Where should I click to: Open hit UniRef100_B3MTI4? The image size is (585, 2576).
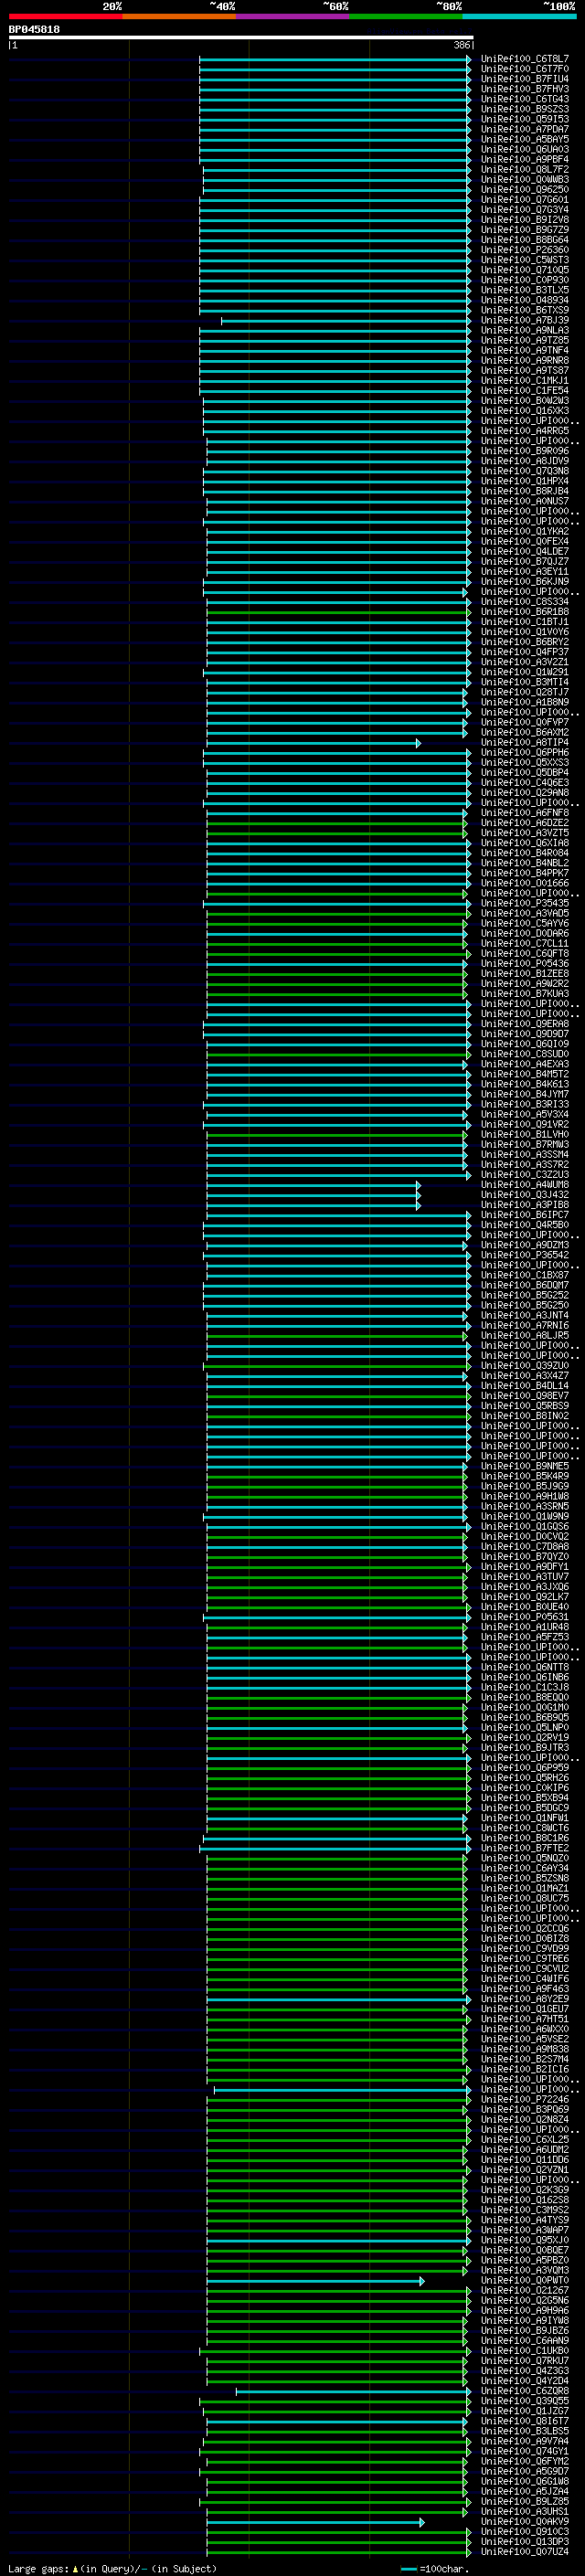click(x=525, y=682)
